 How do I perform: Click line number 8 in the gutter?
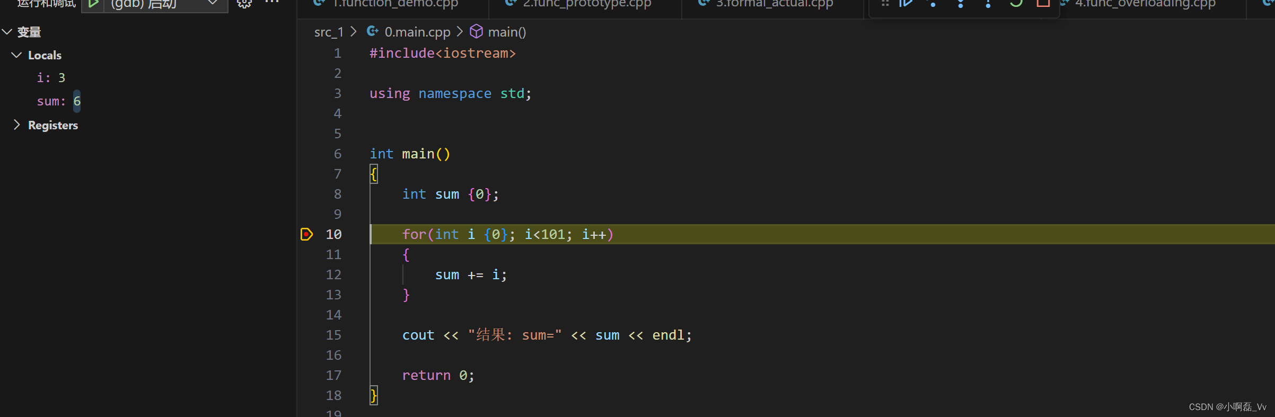click(338, 194)
